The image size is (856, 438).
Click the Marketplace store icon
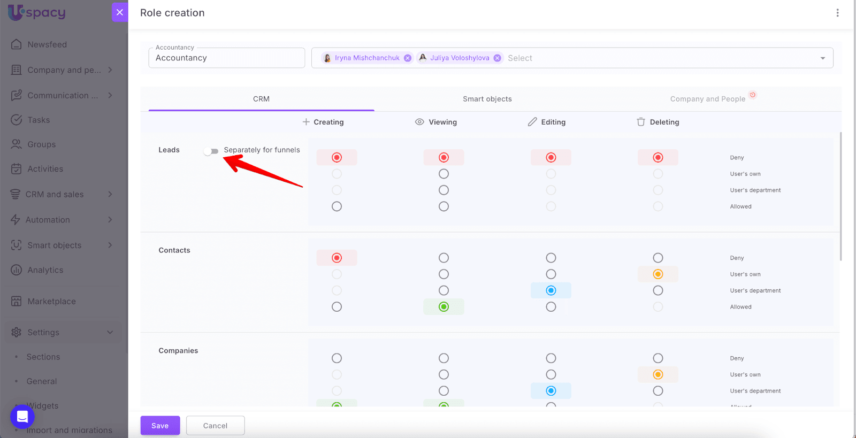coord(17,301)
